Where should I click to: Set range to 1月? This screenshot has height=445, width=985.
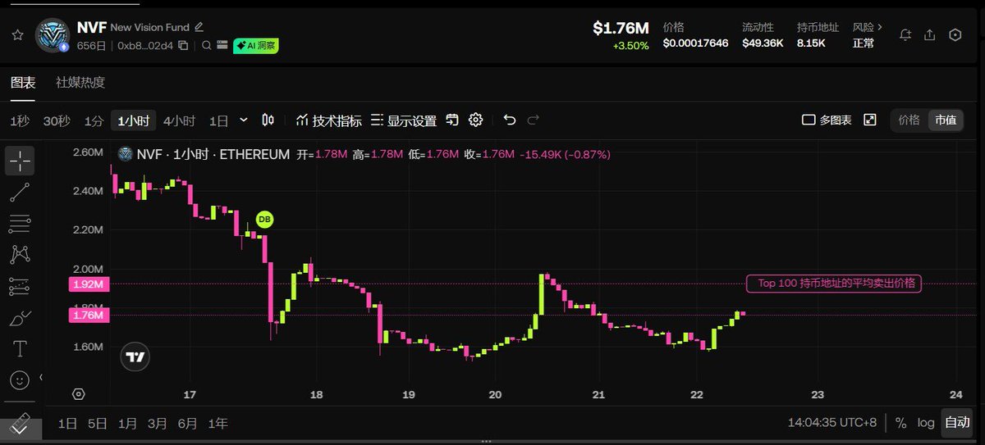pyautogui.click(x=127, y=424)
